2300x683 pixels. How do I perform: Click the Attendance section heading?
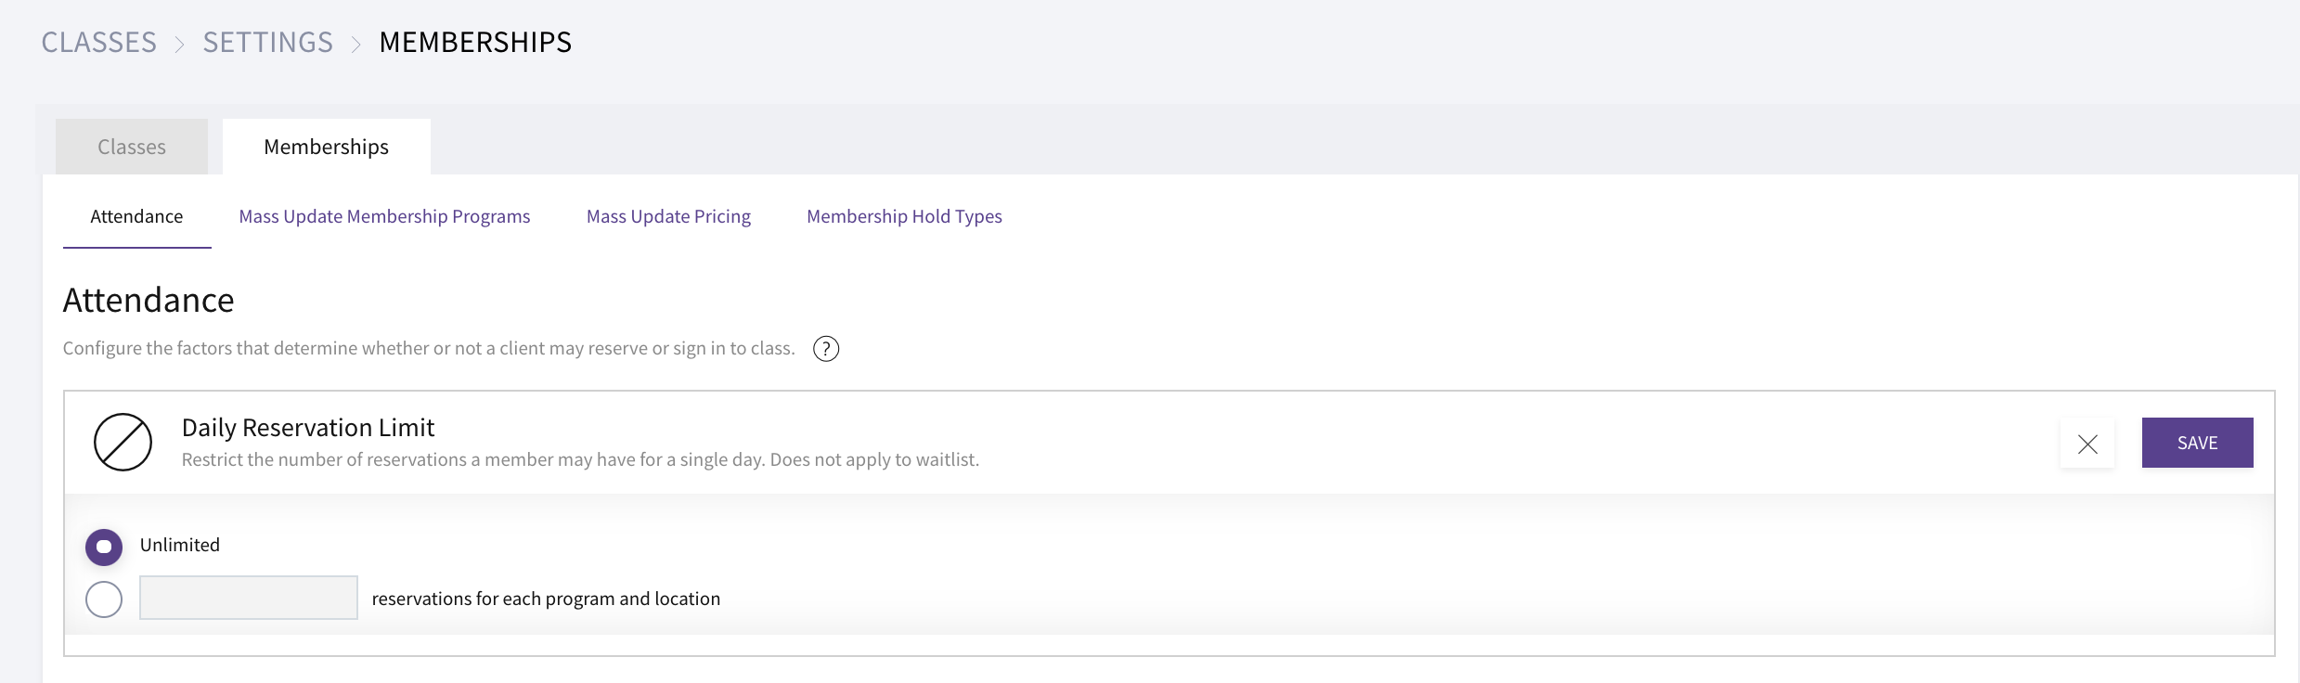(x=149, y=300)
